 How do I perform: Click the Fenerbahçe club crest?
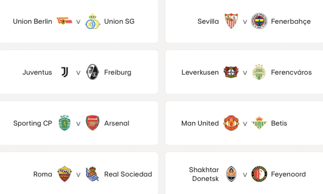pyautogui.click(x=259, y=21)
